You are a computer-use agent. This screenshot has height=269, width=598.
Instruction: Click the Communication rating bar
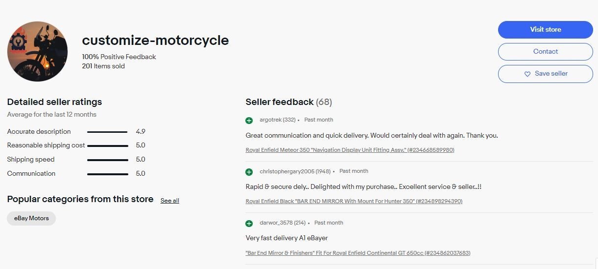[x=107, y=174]
